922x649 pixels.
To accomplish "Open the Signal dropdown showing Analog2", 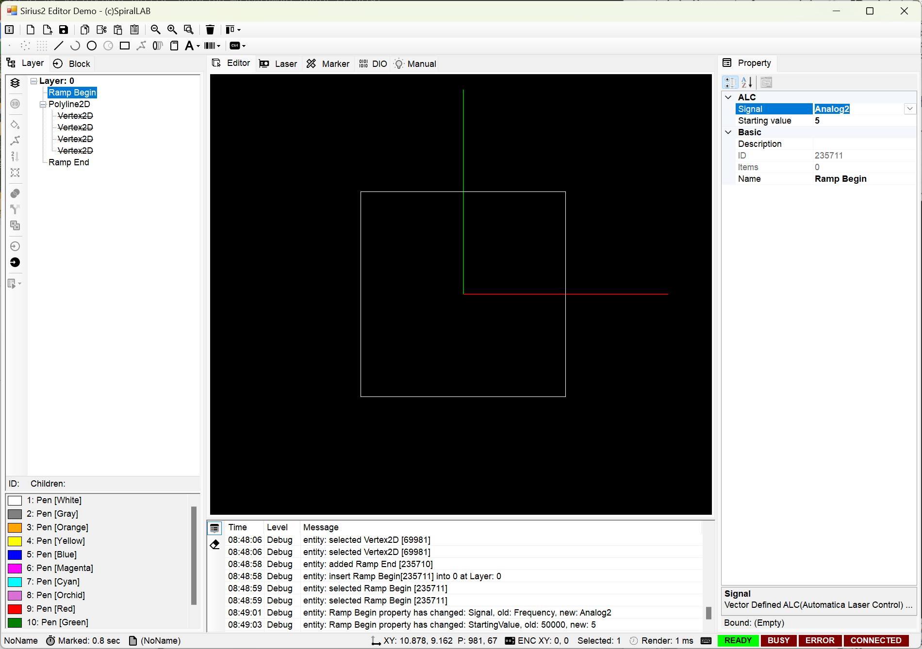I will [x=910, y=109].
